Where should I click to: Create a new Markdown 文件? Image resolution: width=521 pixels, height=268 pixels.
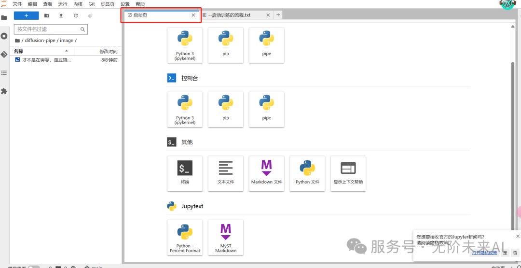(266, 173)
